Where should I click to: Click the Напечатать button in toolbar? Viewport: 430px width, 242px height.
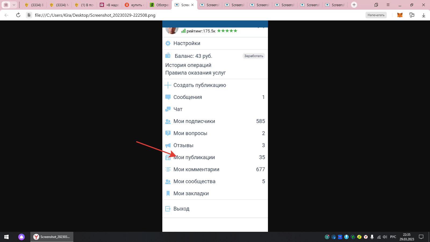point(376,15)
